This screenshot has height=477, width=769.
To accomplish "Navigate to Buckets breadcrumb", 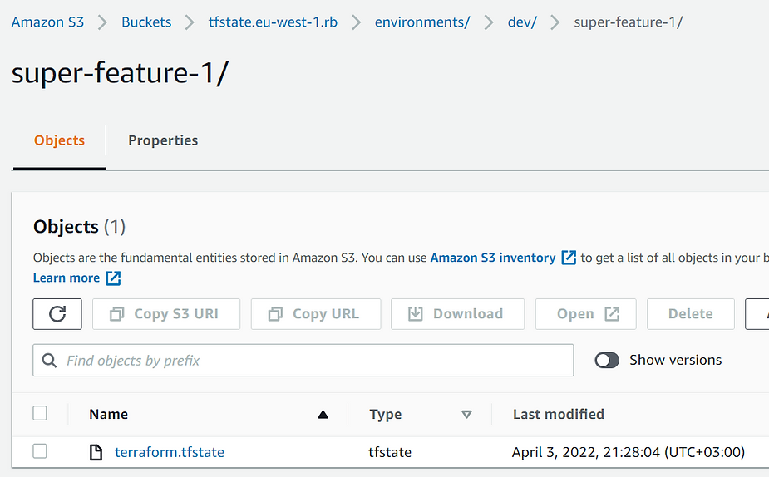I will click(146, 22).
